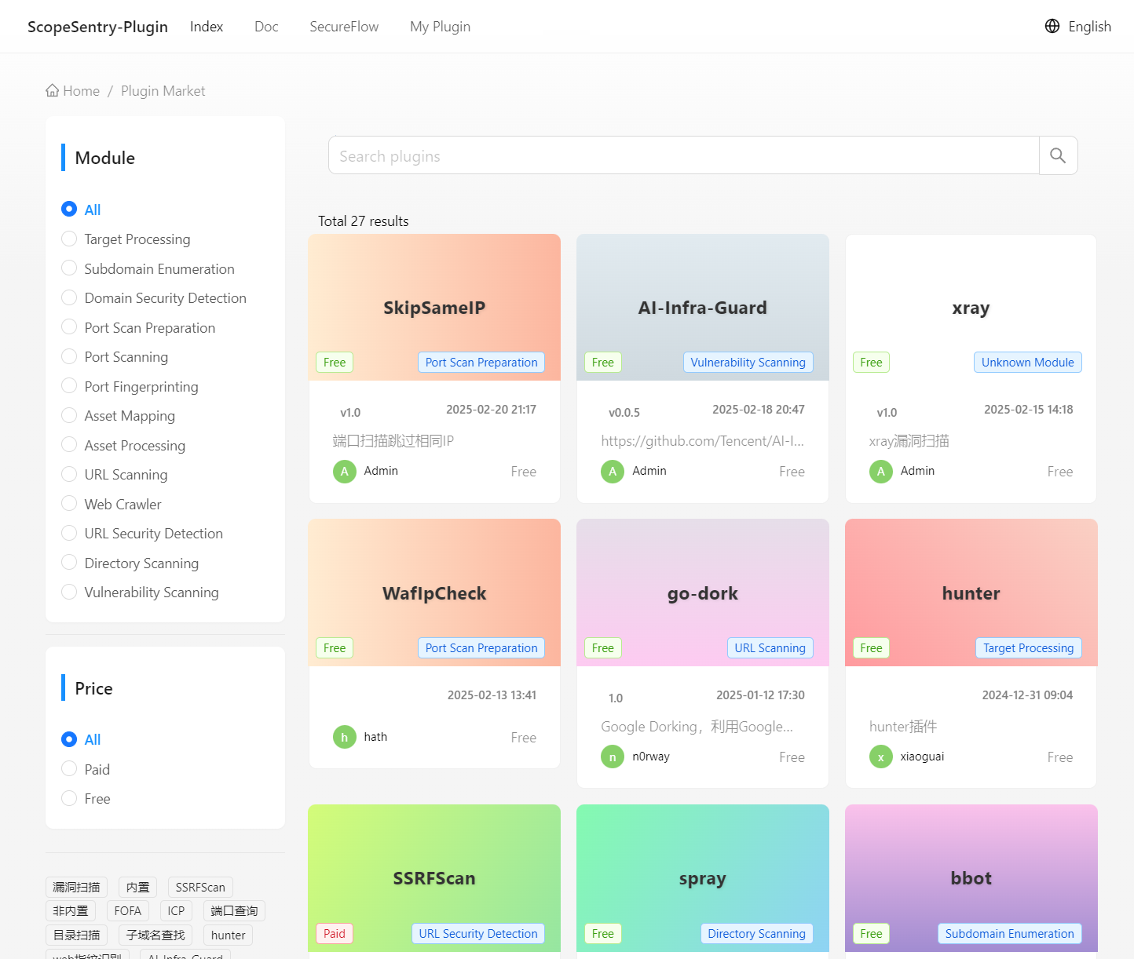This screenshot has width=1134, height=959.
Task: Click xiaoguai avatar on hunter card
Action: pos(881,757)
